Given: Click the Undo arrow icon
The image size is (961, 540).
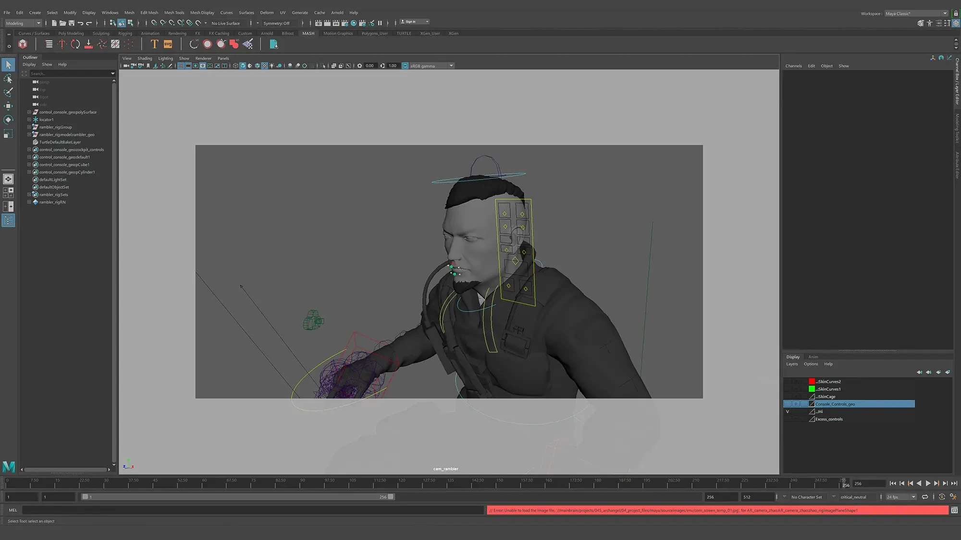Looking at the screenshot, I should 80,23.
